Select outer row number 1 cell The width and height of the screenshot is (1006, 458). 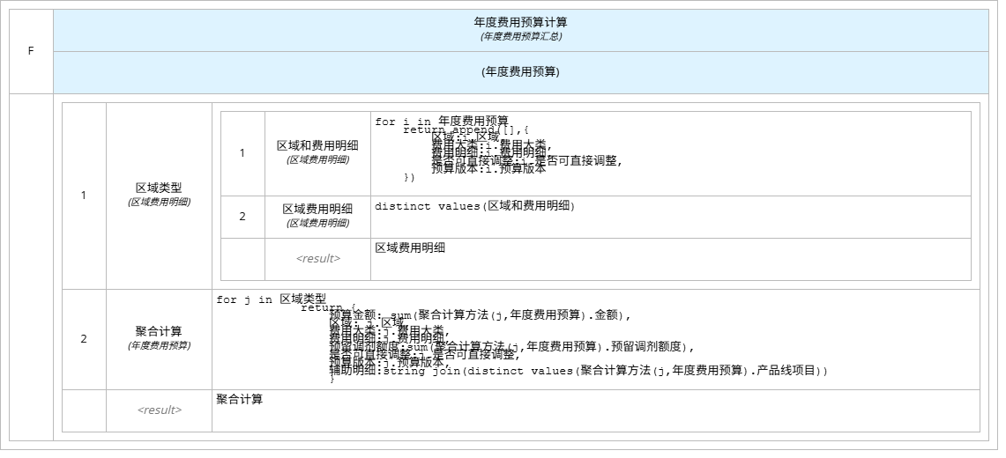coord(84,196)
